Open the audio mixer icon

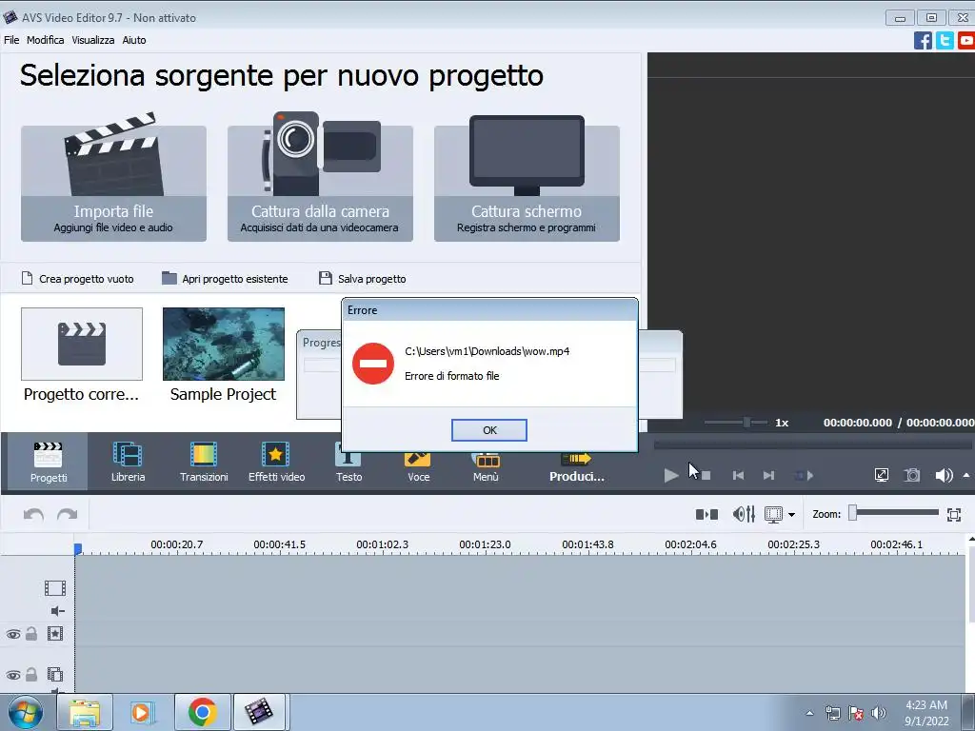click(x=744, y=514)
